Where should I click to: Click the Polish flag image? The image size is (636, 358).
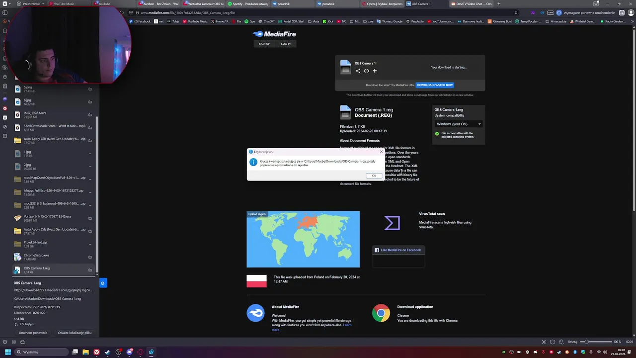(256, 281)
